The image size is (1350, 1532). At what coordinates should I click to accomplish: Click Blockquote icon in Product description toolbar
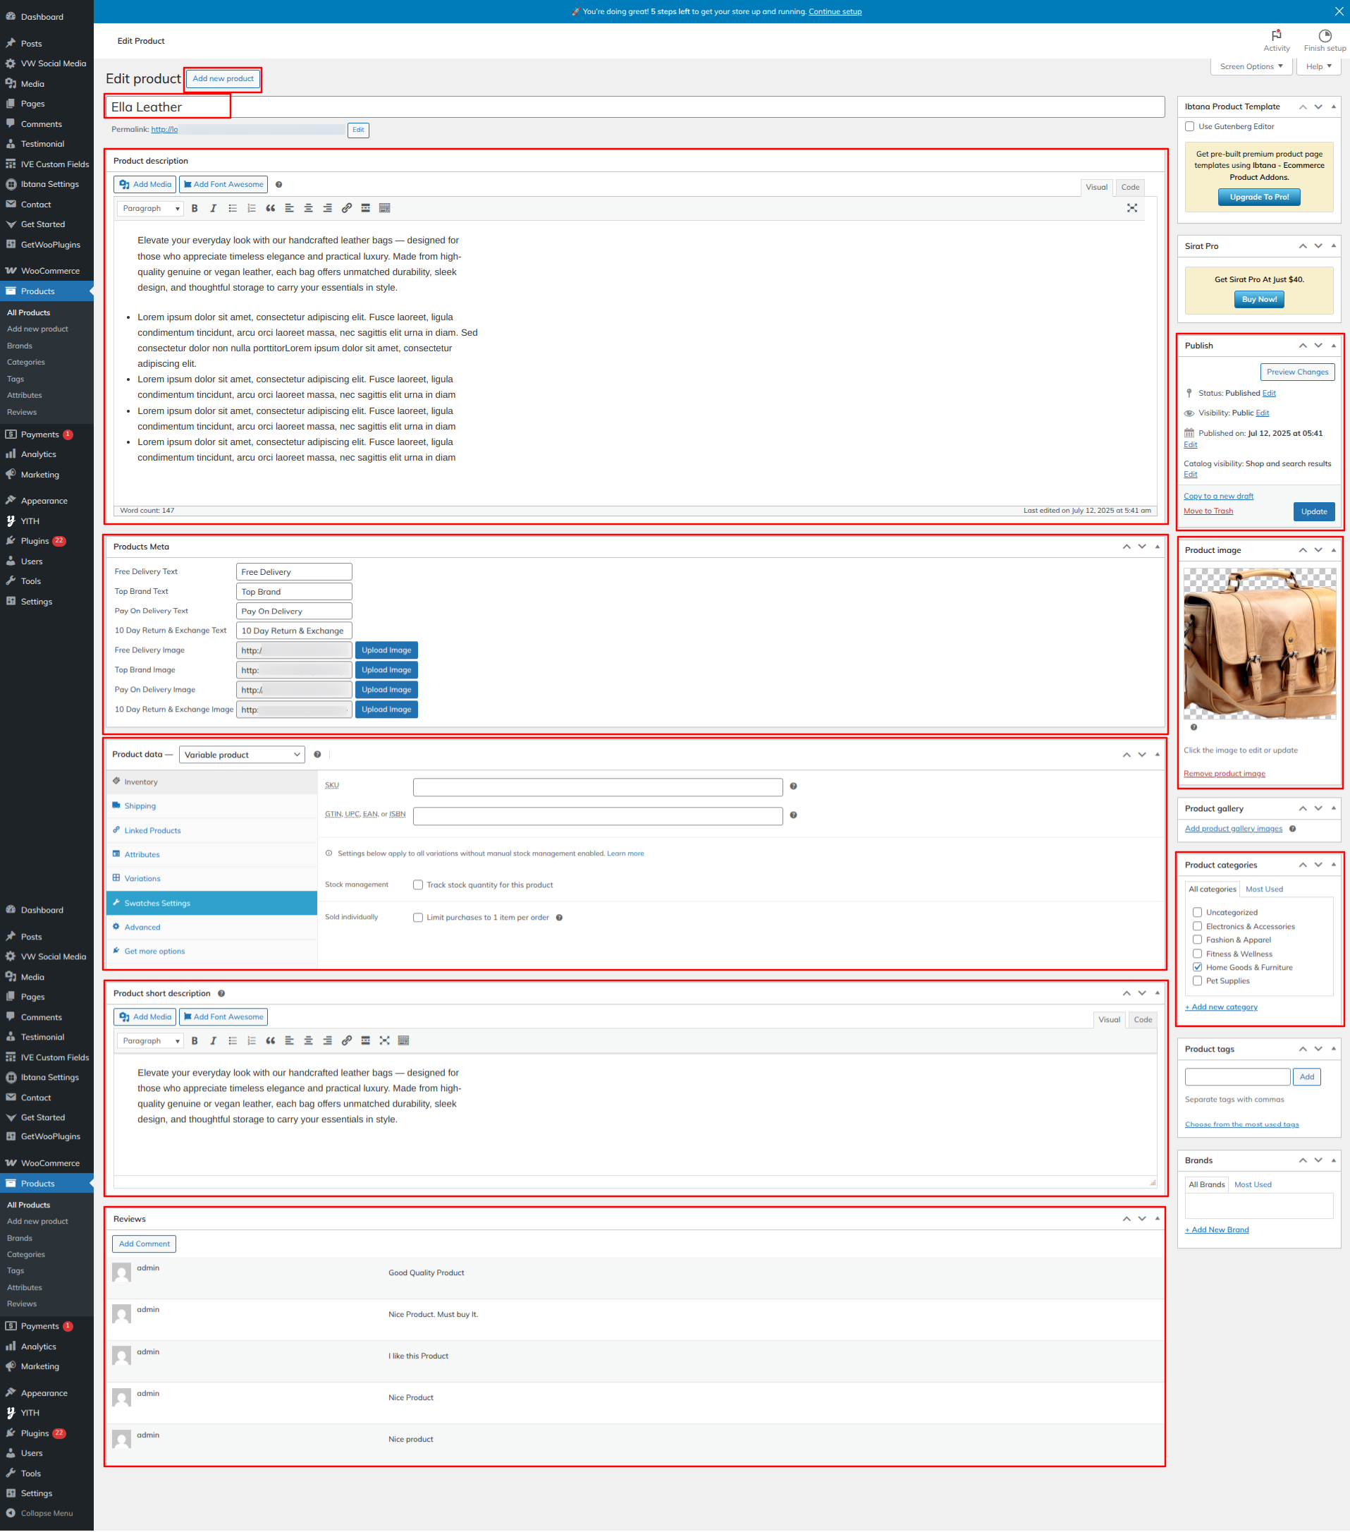click(271, 208)
